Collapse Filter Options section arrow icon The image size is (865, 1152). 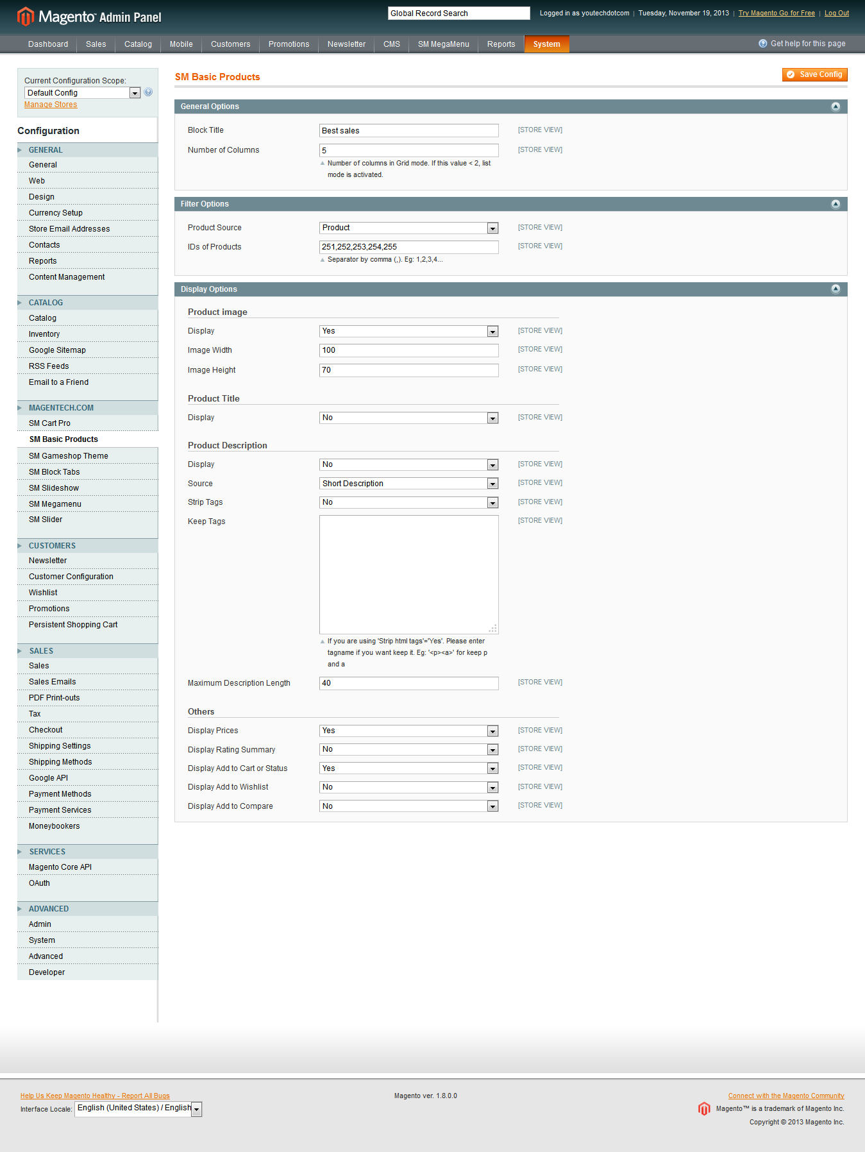coord(836,204)
